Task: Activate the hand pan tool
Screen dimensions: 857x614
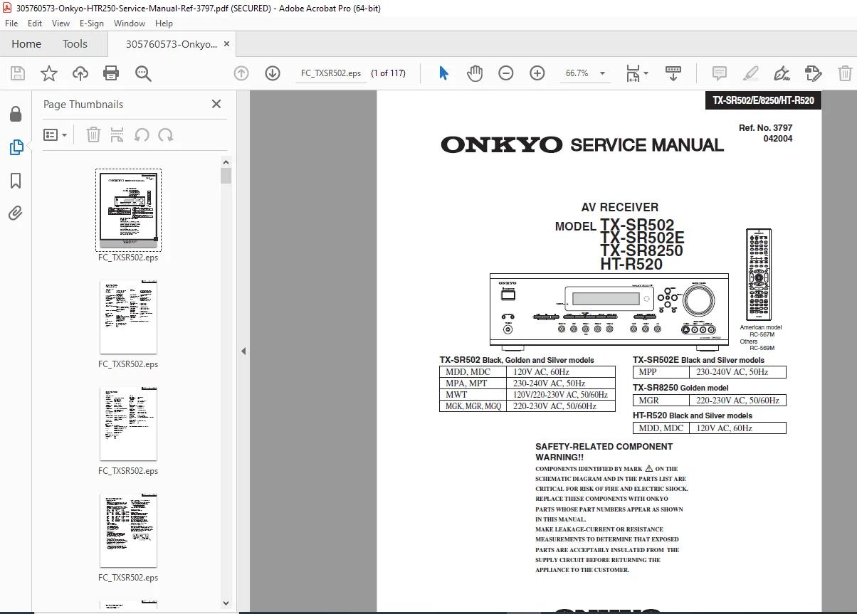Action: click(x=475, y=73)
